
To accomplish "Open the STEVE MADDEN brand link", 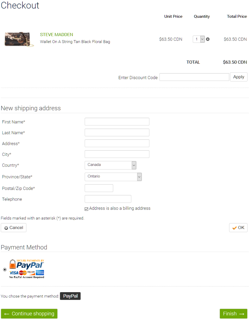I will (x=56, y=34).
